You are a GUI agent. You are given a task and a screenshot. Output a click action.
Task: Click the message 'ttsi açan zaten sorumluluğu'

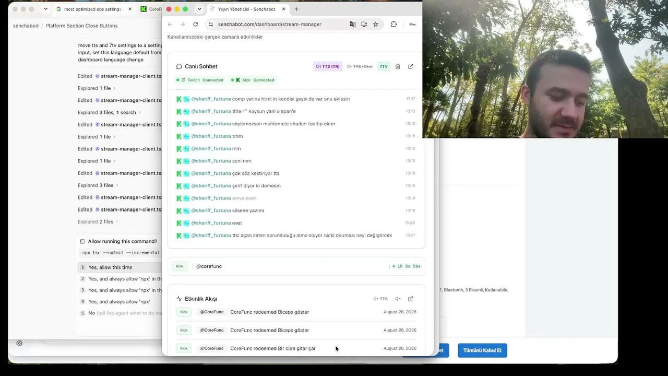tap(312, 236)
